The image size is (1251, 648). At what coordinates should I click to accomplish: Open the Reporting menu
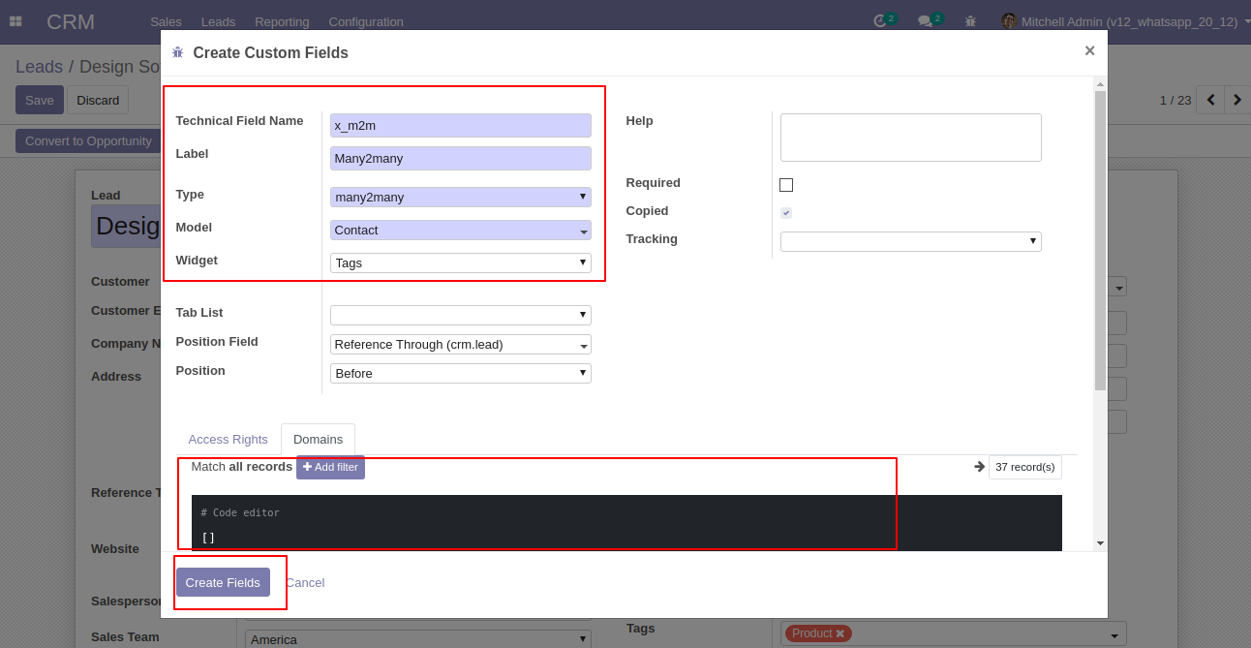(x=282, y=21)
